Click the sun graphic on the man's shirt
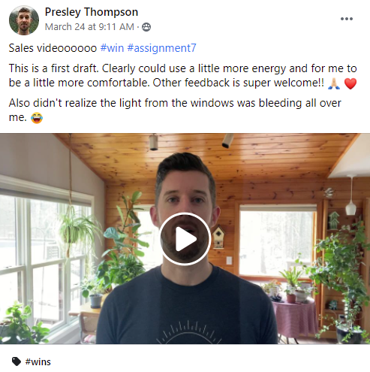Screen dimensions: 370x372 [x=189, y=332]
